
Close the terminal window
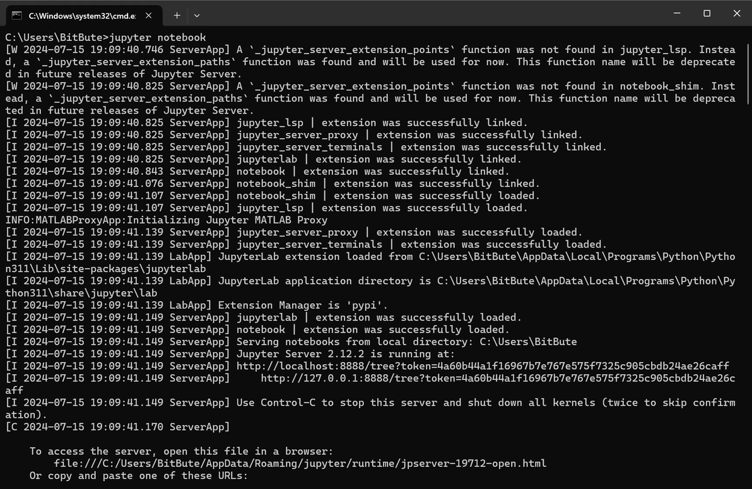(x=737, y=13)
